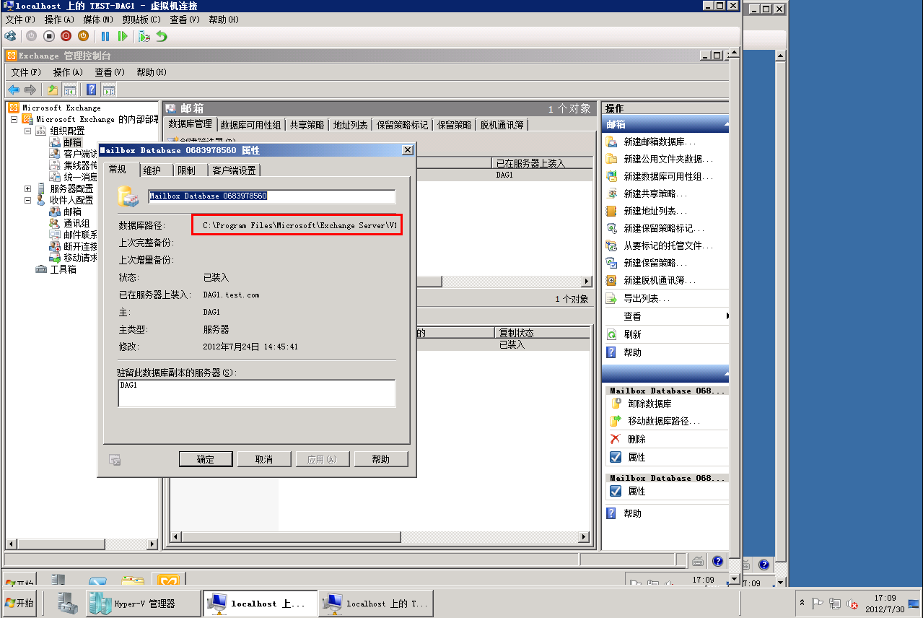Screen dimensions: 923x618
Task: Click DAG1 in database copy servers list
Action: (128, 386)
